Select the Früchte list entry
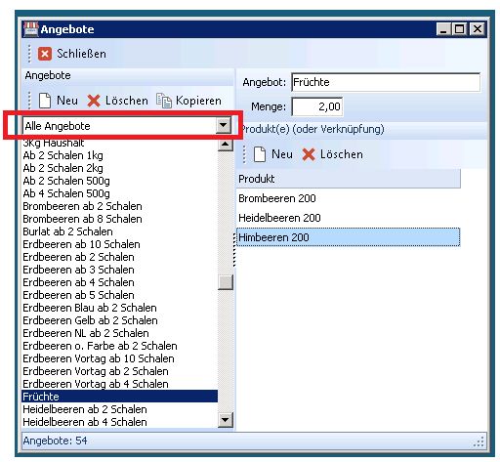This screenshot has width=500, height=462. click(119, 397)
